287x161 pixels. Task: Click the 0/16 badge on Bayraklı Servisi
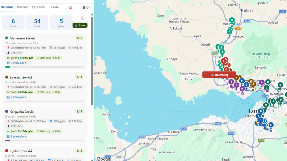pyautogui.click(x=79, y=77)
